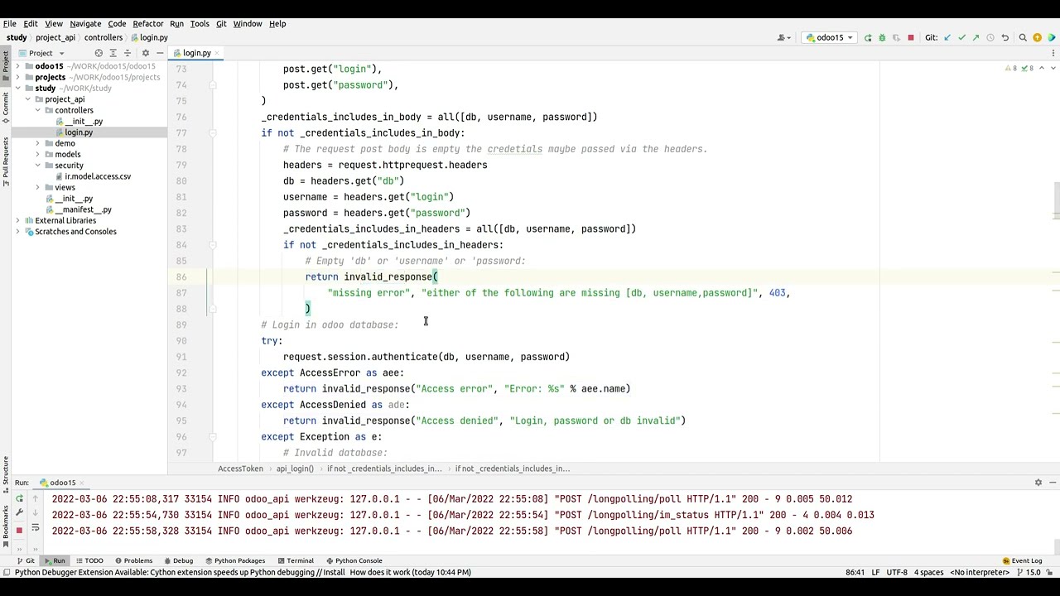This screenshot has height=596, width=1060.
Task: Click the Git rollback icon
Action: [x=1005, y=37]
